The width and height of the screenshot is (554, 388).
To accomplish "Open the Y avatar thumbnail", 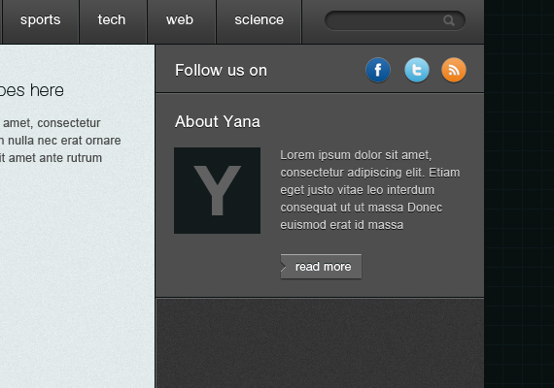I will point(218,190).
